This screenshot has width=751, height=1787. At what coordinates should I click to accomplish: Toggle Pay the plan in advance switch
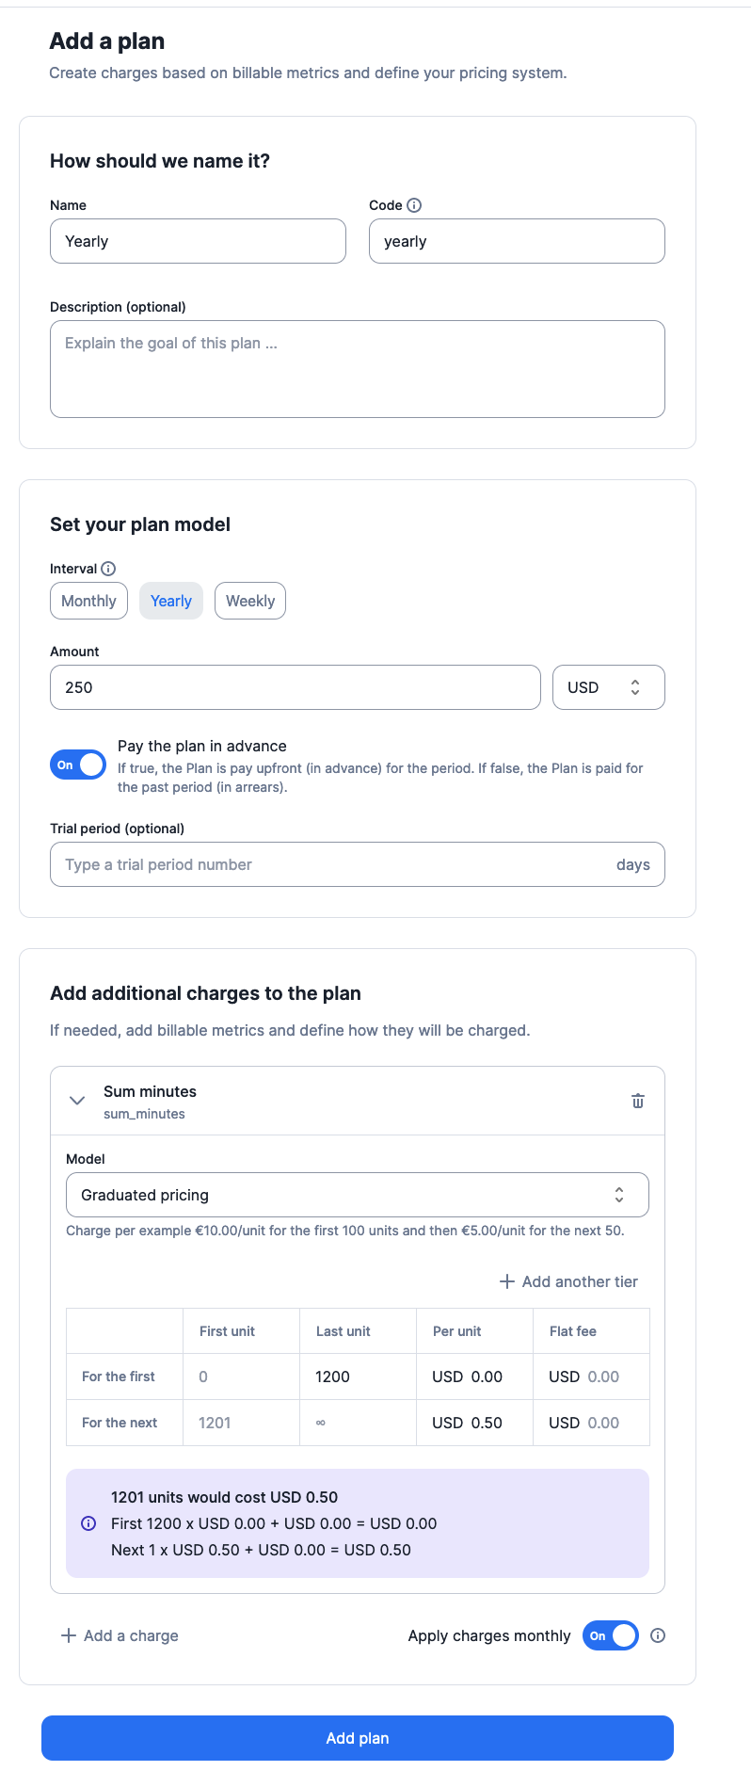point(78,765)
